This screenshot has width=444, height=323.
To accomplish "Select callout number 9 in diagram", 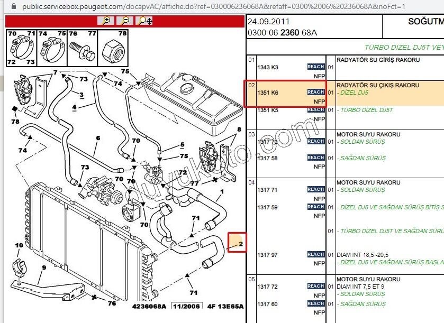I will [44, 267].
